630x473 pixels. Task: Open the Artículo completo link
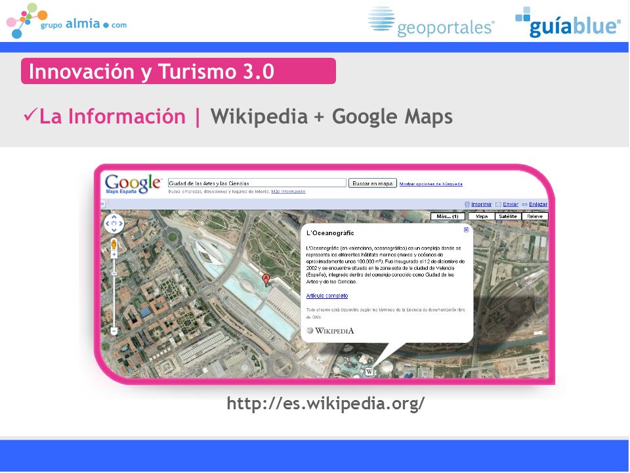pyautogui.click(x=327, y=296)
